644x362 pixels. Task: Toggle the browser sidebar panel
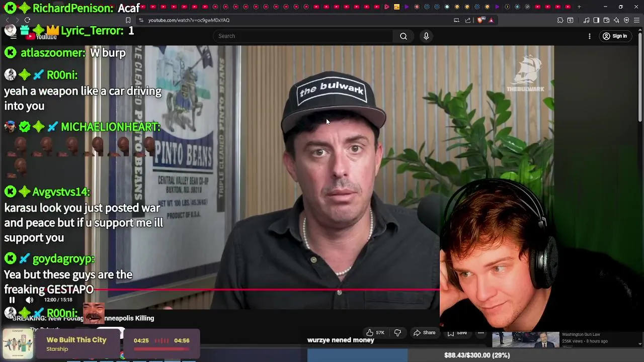(596, 20)
